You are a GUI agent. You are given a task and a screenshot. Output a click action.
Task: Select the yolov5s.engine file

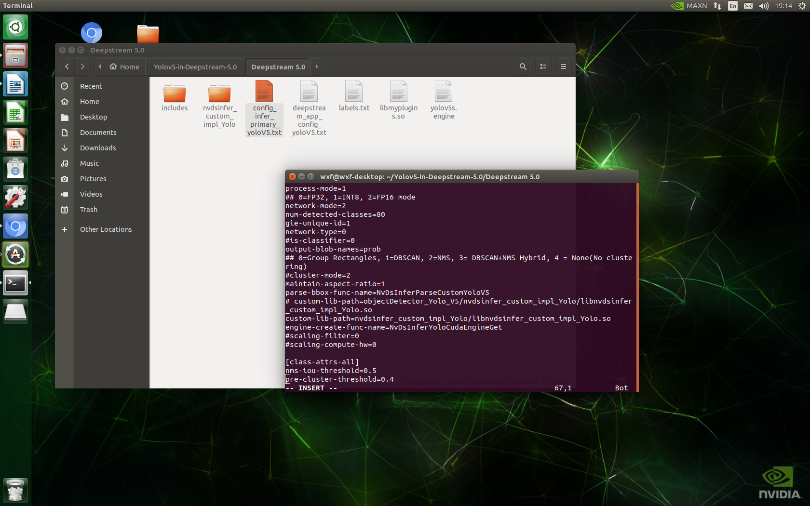click(x=444, y=100)
